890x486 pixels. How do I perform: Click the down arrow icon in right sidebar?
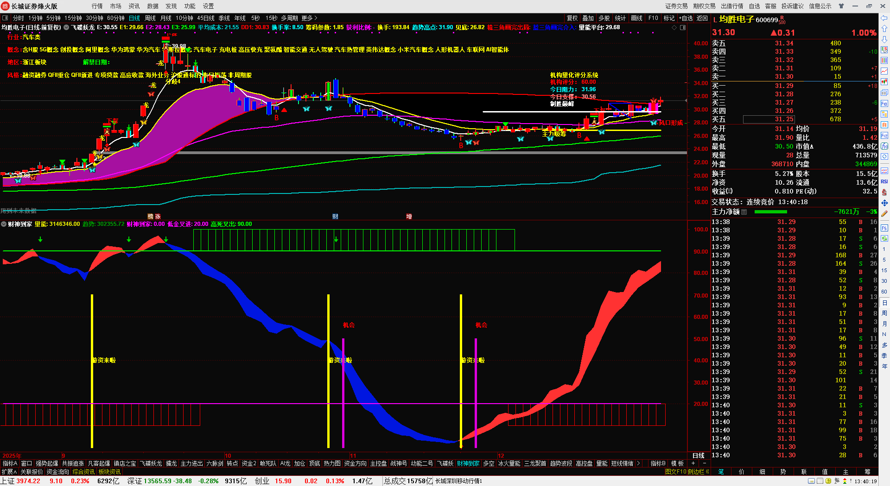(x=884, y=39)
